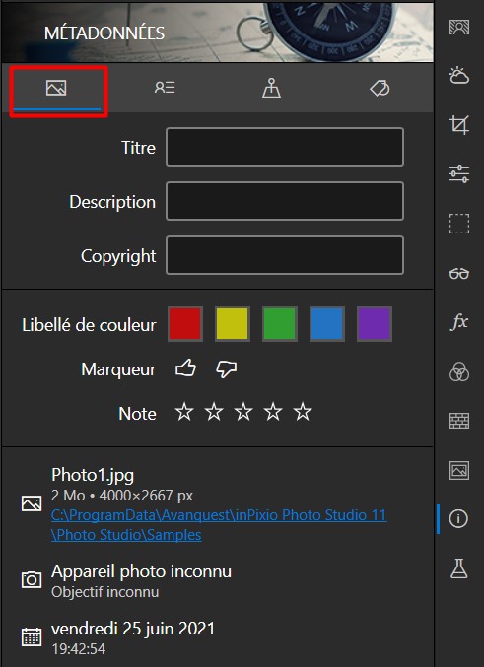This screenshot has width=484, height=667.
Task: Click the Objectif inconnu text
Action: (x=105, y=592)
